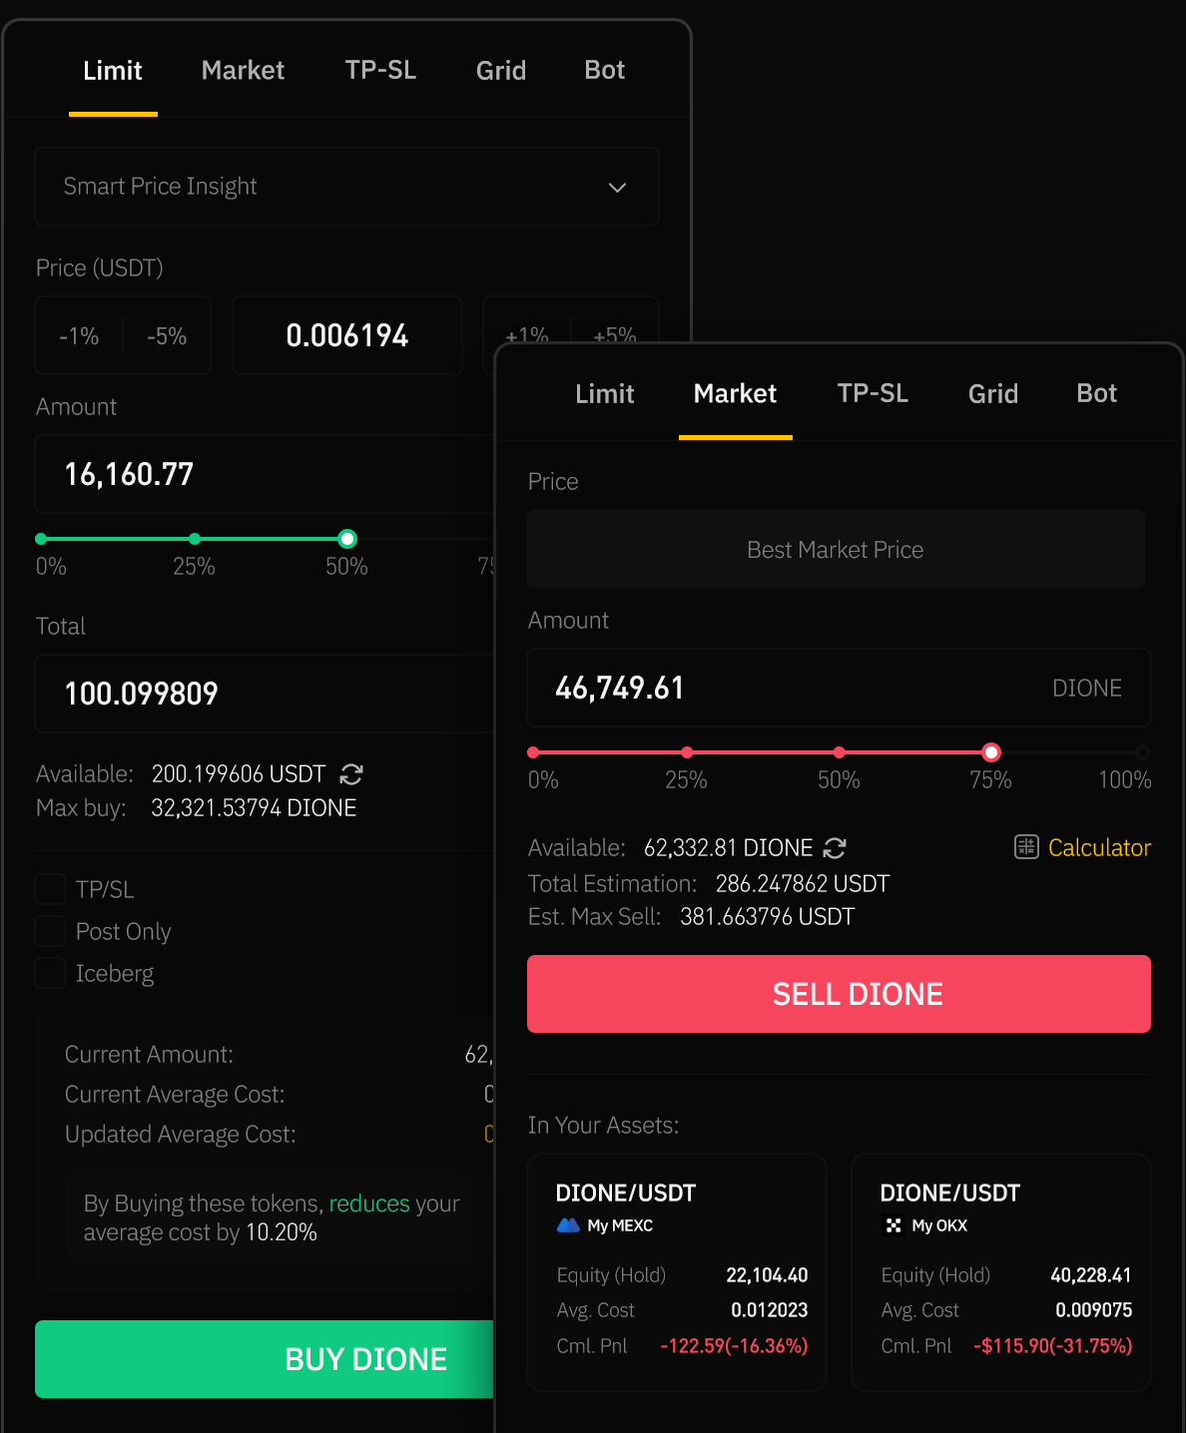Viewport: 1186px width, 1433px height.
Task: Open the Best Market Price selector
Action: [x=835, y=549]
